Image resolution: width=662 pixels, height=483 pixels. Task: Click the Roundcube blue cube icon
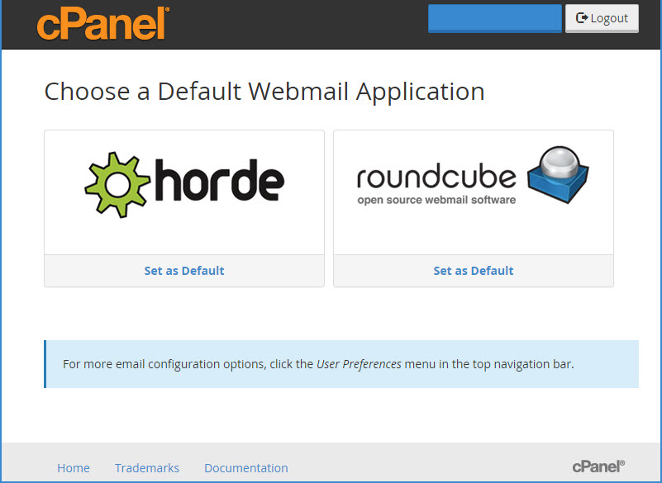tap(558, 174)
